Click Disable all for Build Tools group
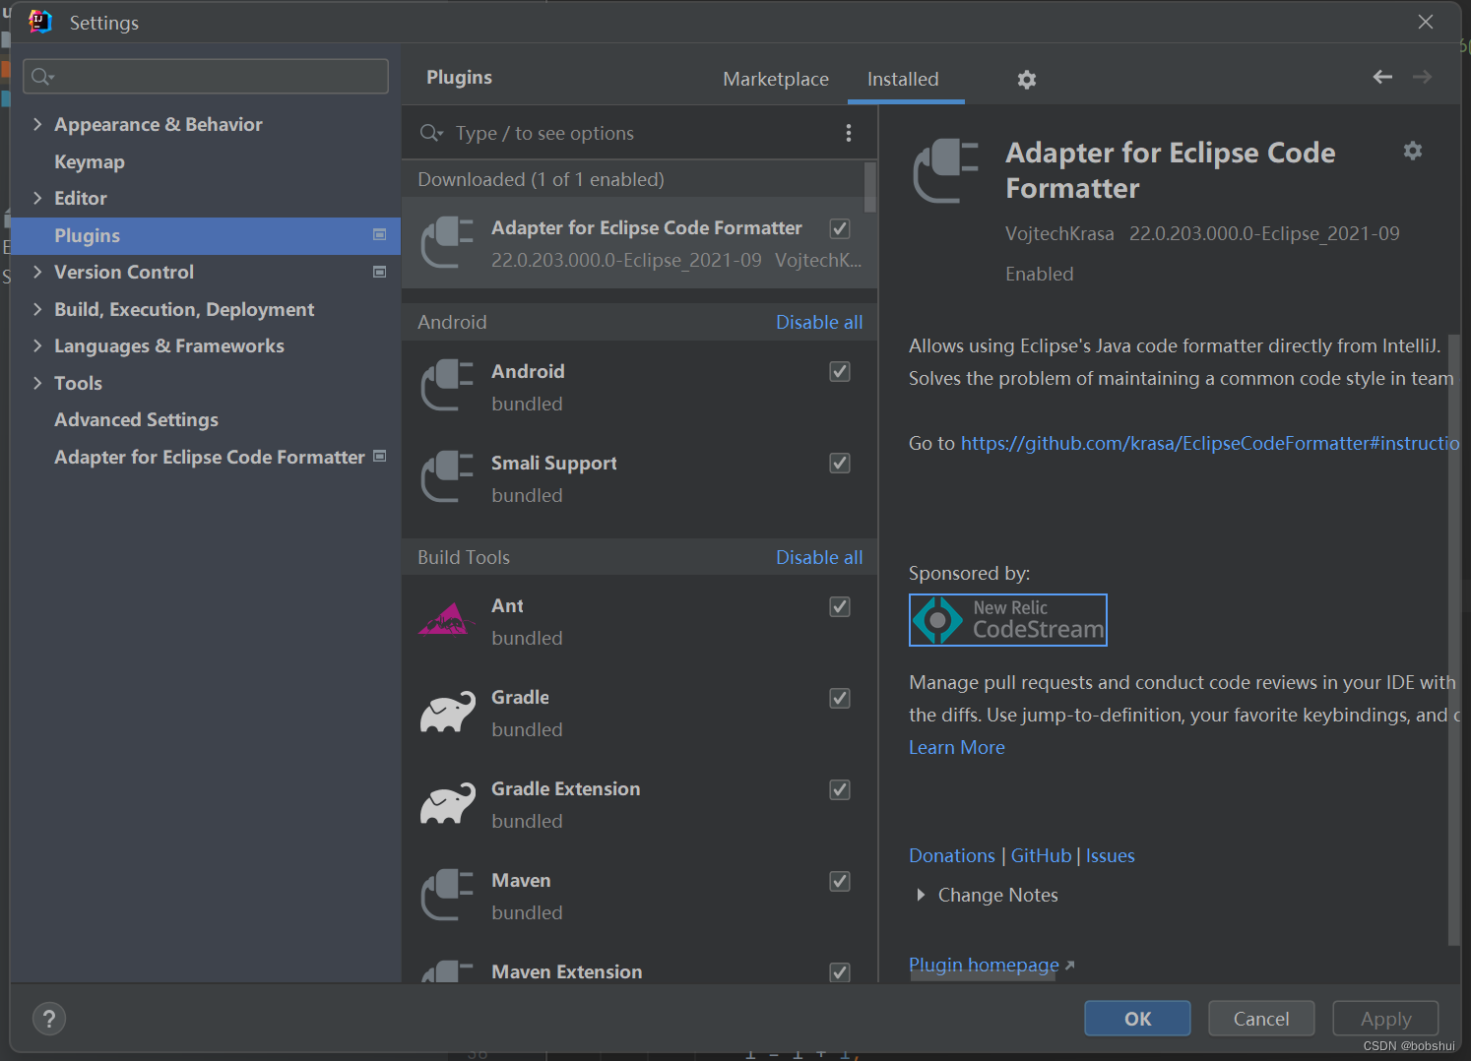This screenshot has height=1061, width=1471. pos(819,557)
